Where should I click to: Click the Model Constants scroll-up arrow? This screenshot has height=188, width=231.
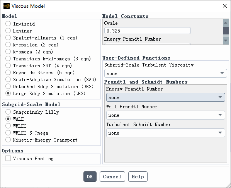[x=226, y=23]
